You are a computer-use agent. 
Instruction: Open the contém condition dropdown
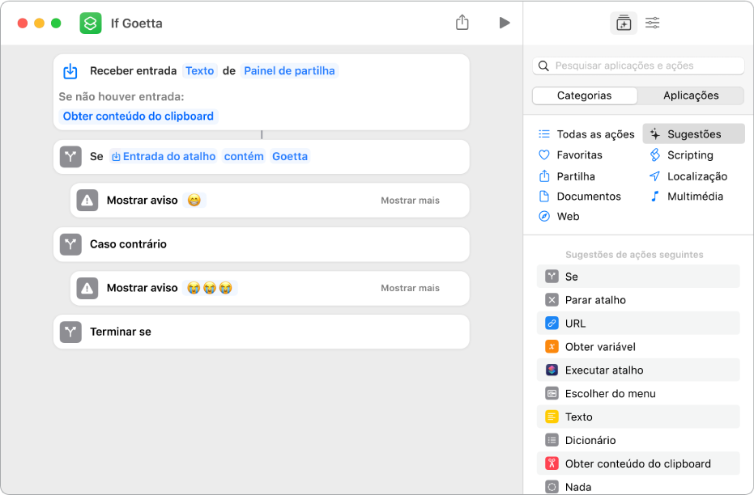point(243,156)
